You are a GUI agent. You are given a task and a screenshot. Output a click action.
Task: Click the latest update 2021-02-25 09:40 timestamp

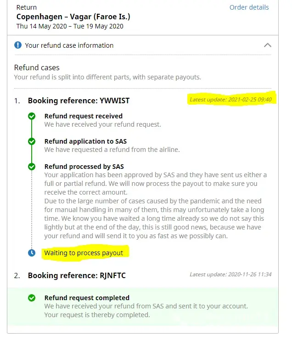(x=230, y=100)
